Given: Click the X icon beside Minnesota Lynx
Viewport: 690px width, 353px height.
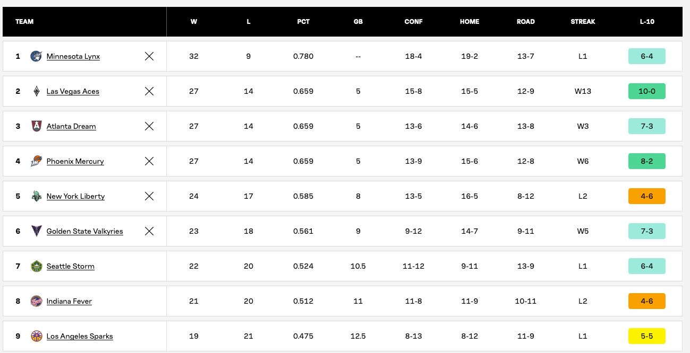Looking at the screenshot, I should coord(149,56).
